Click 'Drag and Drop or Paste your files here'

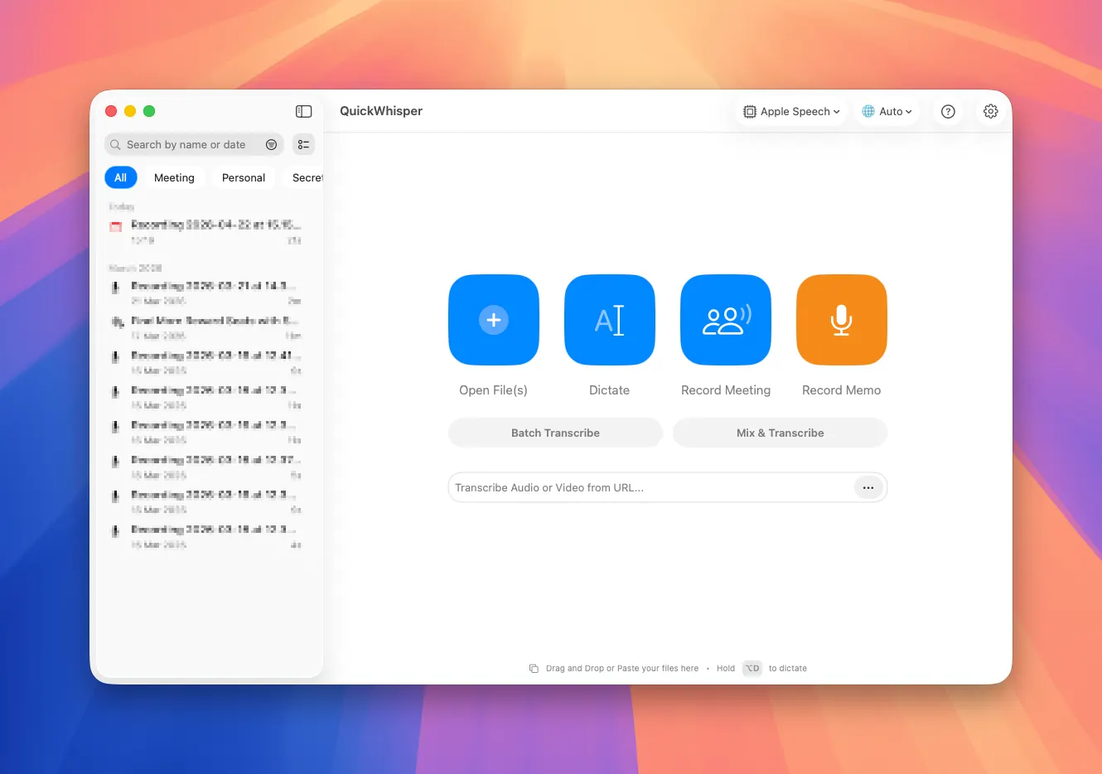click(622, 668)
